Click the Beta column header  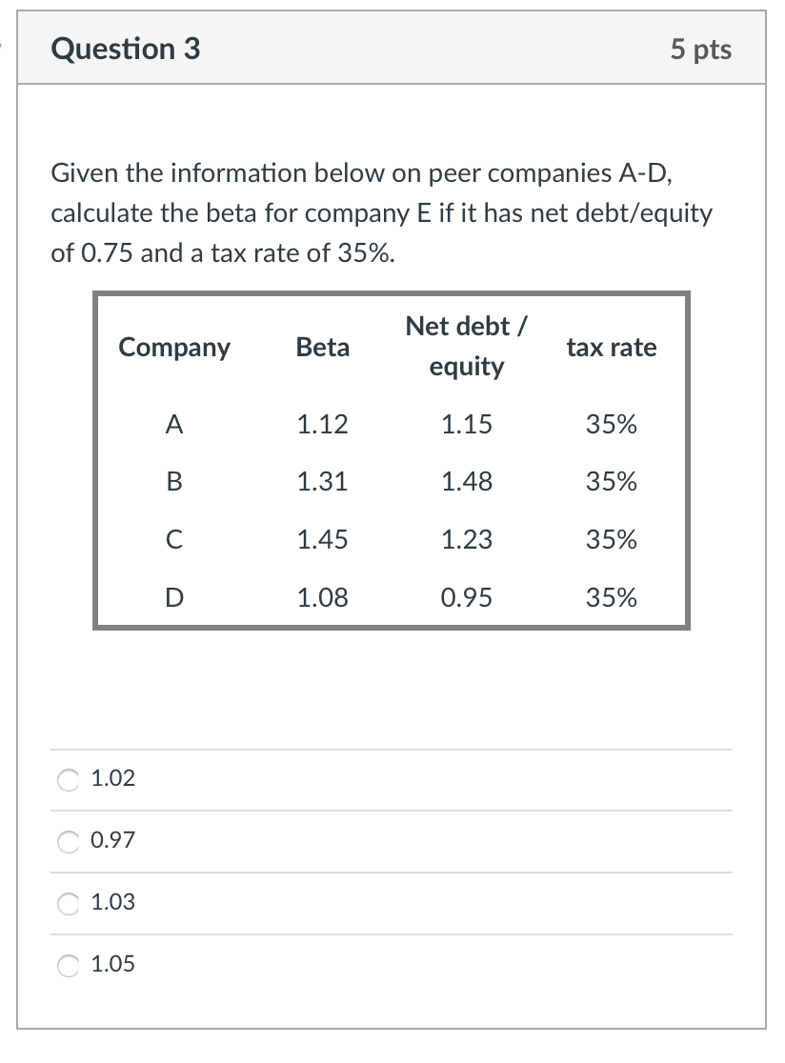point(322,348)
